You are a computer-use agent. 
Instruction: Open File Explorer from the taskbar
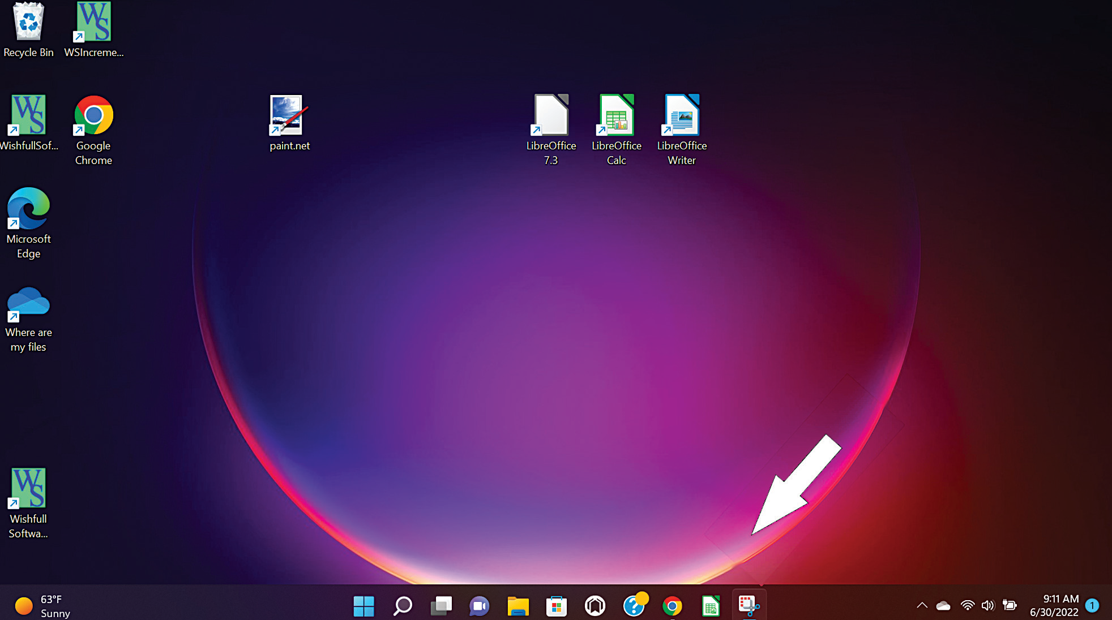tap(518, 606)
